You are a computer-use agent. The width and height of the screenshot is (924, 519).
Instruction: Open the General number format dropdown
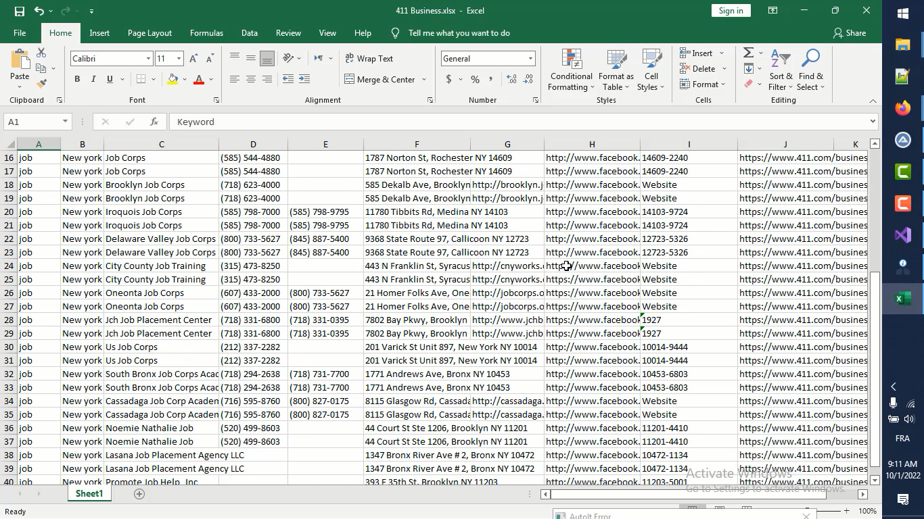(530, 58)
